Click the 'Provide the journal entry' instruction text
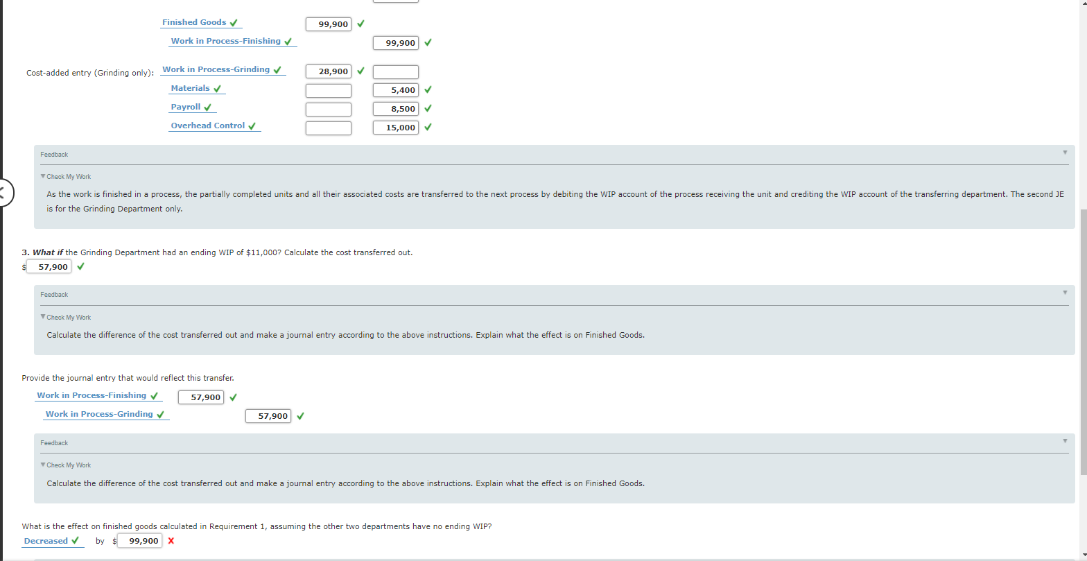The image size is (1087, 561). pyautogui.click(x=128, y=378)
